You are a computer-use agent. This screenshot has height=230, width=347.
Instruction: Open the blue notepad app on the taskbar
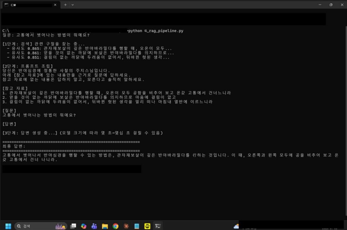(137, 226)
